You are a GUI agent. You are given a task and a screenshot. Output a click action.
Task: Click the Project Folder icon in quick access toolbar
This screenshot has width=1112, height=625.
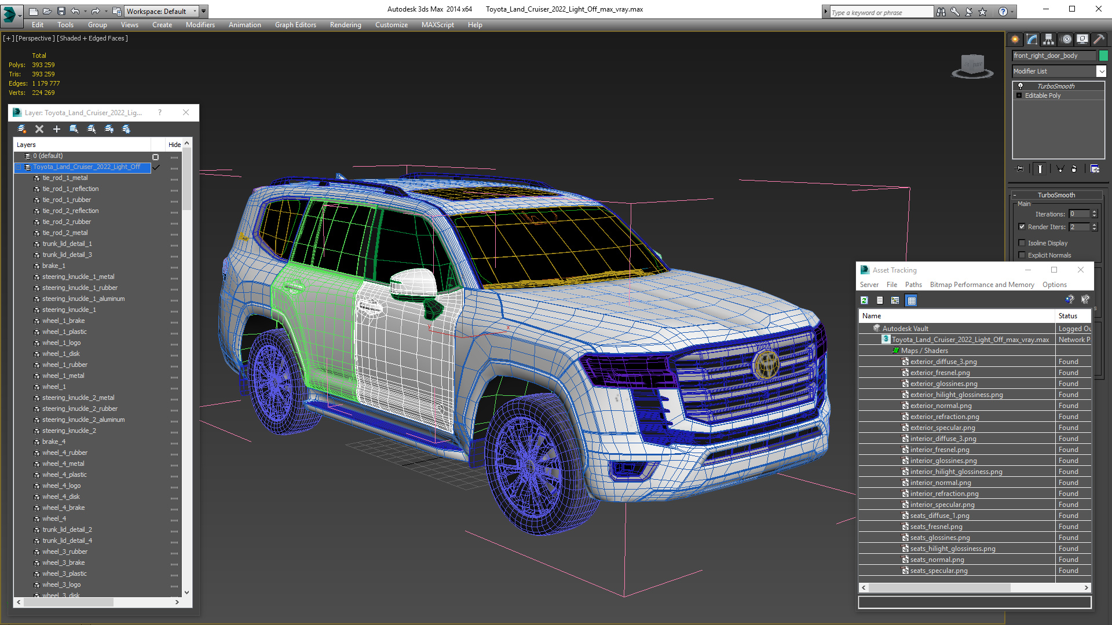[x=117, y=11]
